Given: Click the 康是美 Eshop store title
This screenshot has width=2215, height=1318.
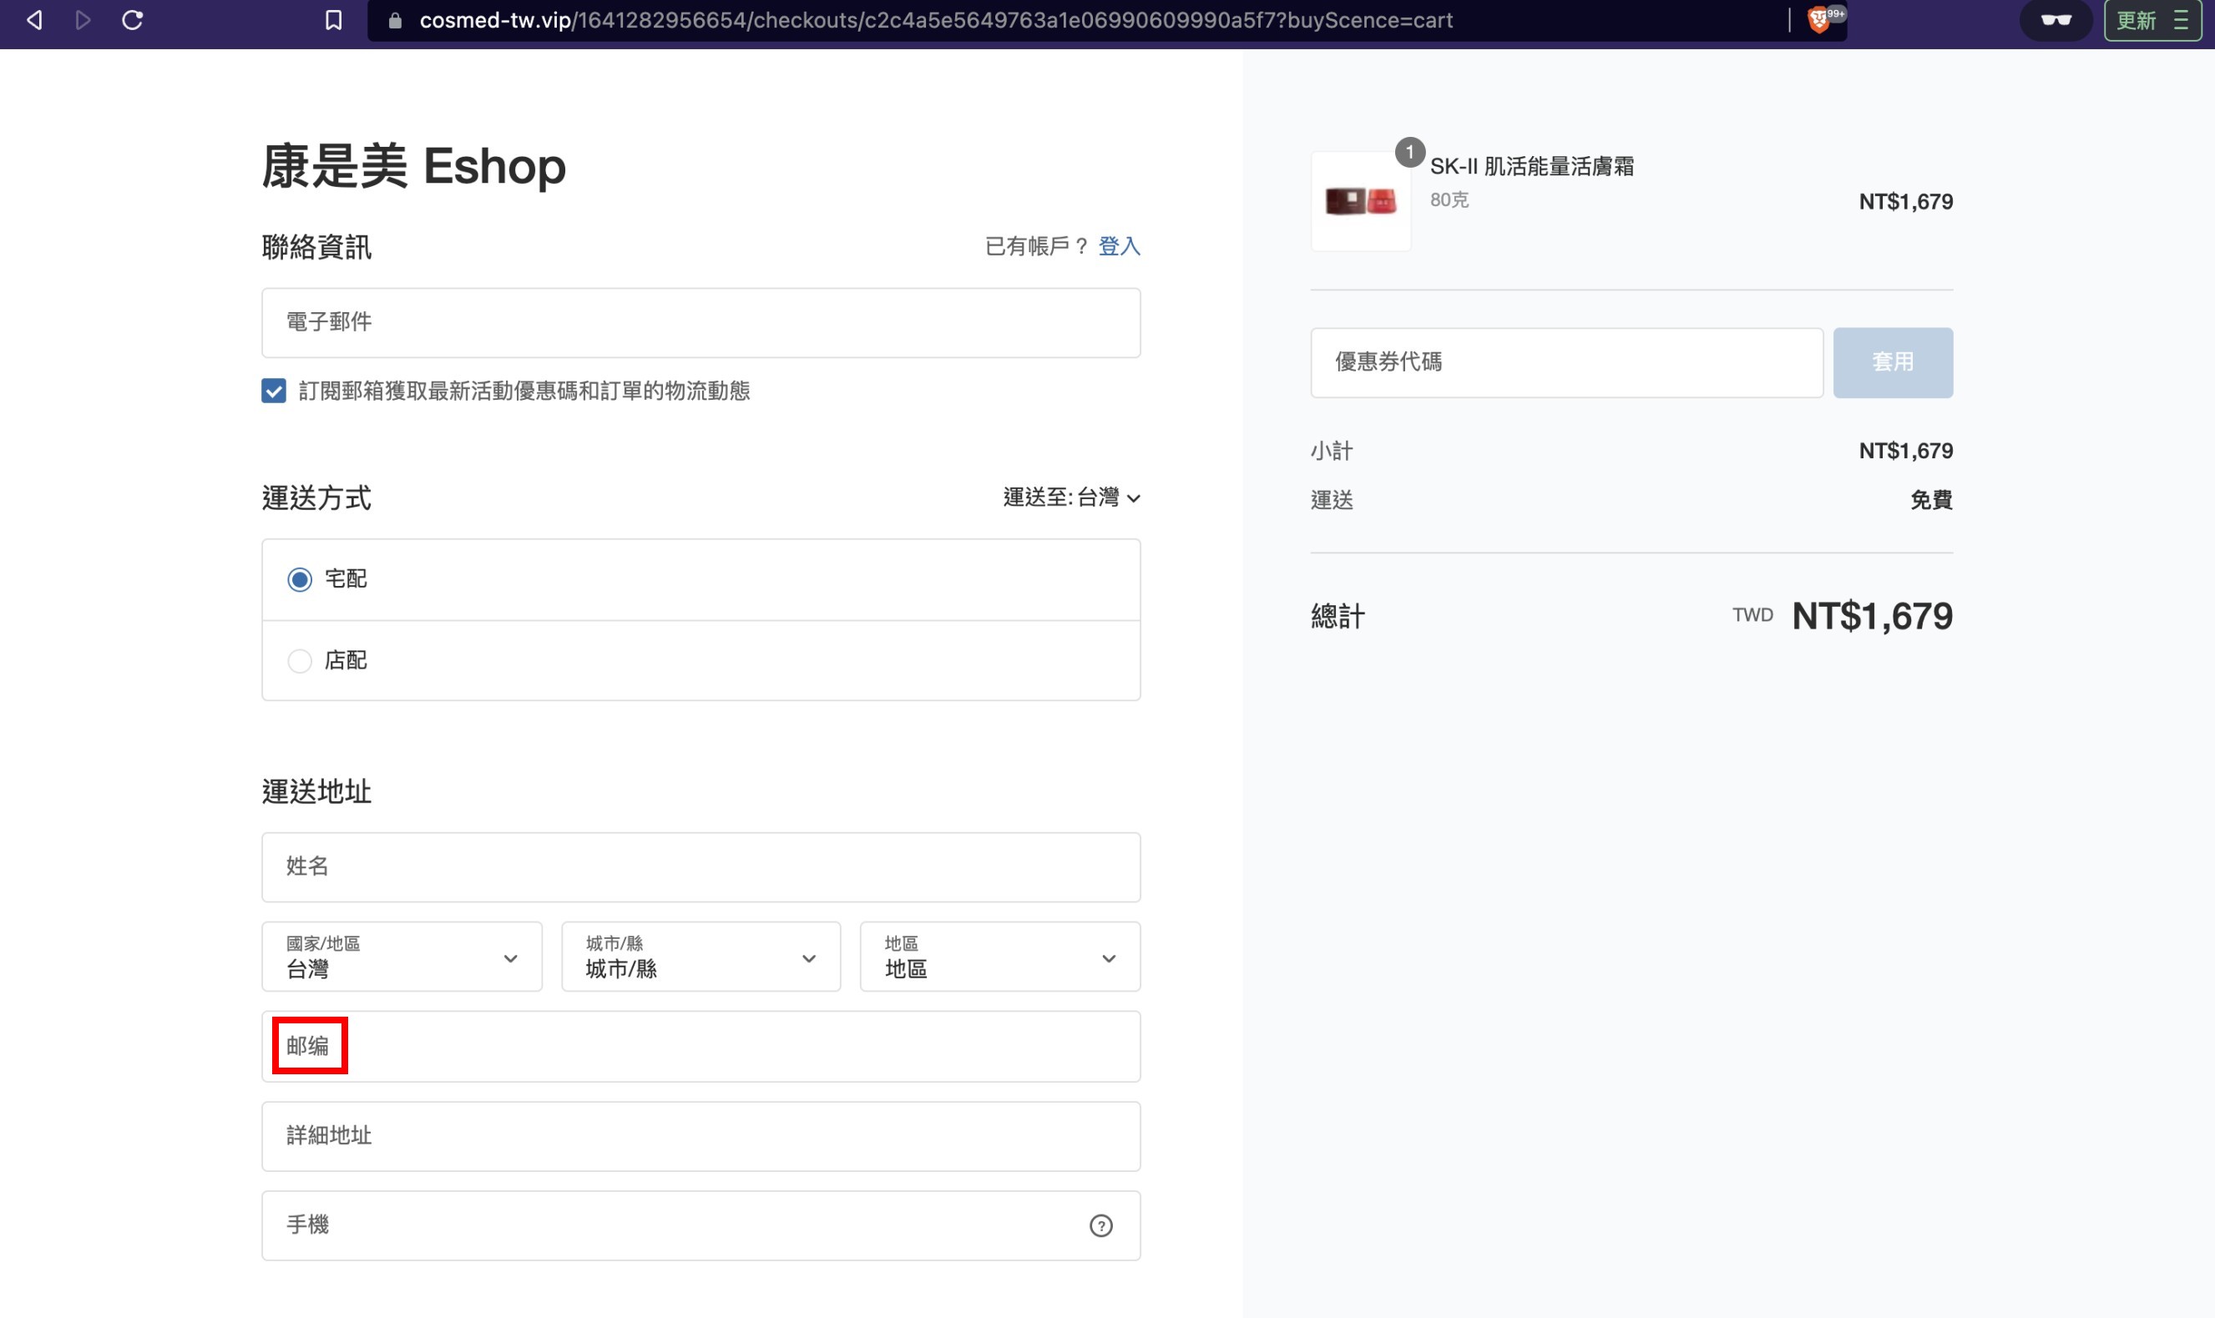Looking at the screenshot, I should [x=414, y=166].
